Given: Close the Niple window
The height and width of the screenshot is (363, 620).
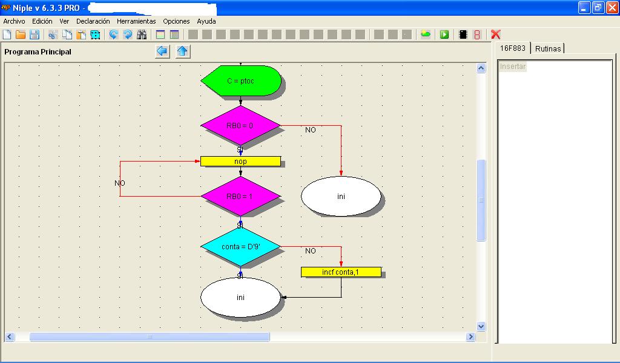Looking at the screenshot, I should click(x=612, y=7).
